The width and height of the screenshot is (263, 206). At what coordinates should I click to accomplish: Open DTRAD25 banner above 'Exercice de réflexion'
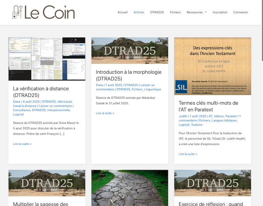212,183
